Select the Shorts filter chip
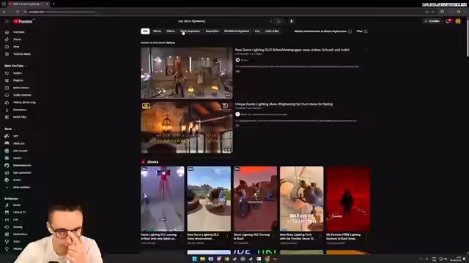Screen dimensions: 469x263 [x=157, y=31]
